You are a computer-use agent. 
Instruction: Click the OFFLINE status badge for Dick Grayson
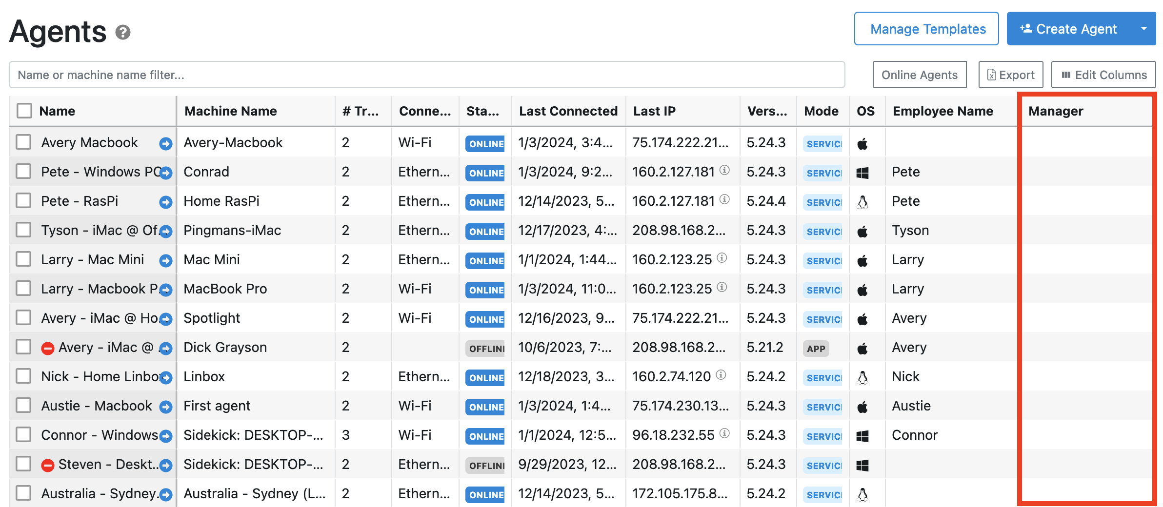point(484,349)
